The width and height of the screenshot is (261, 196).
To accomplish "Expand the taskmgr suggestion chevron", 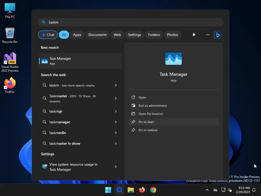I will tap(116, 111).
